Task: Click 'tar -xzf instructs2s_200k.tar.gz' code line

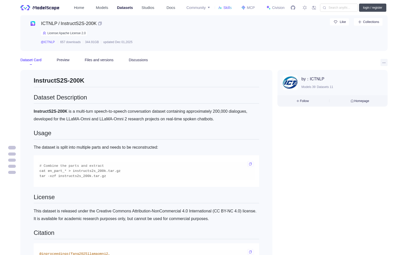Action: (x=73, y=176)
